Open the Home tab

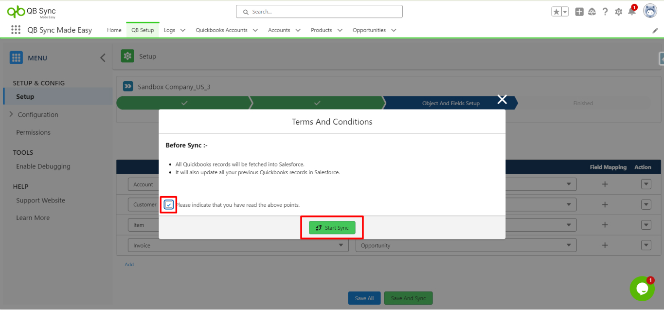tap(114, 30)
